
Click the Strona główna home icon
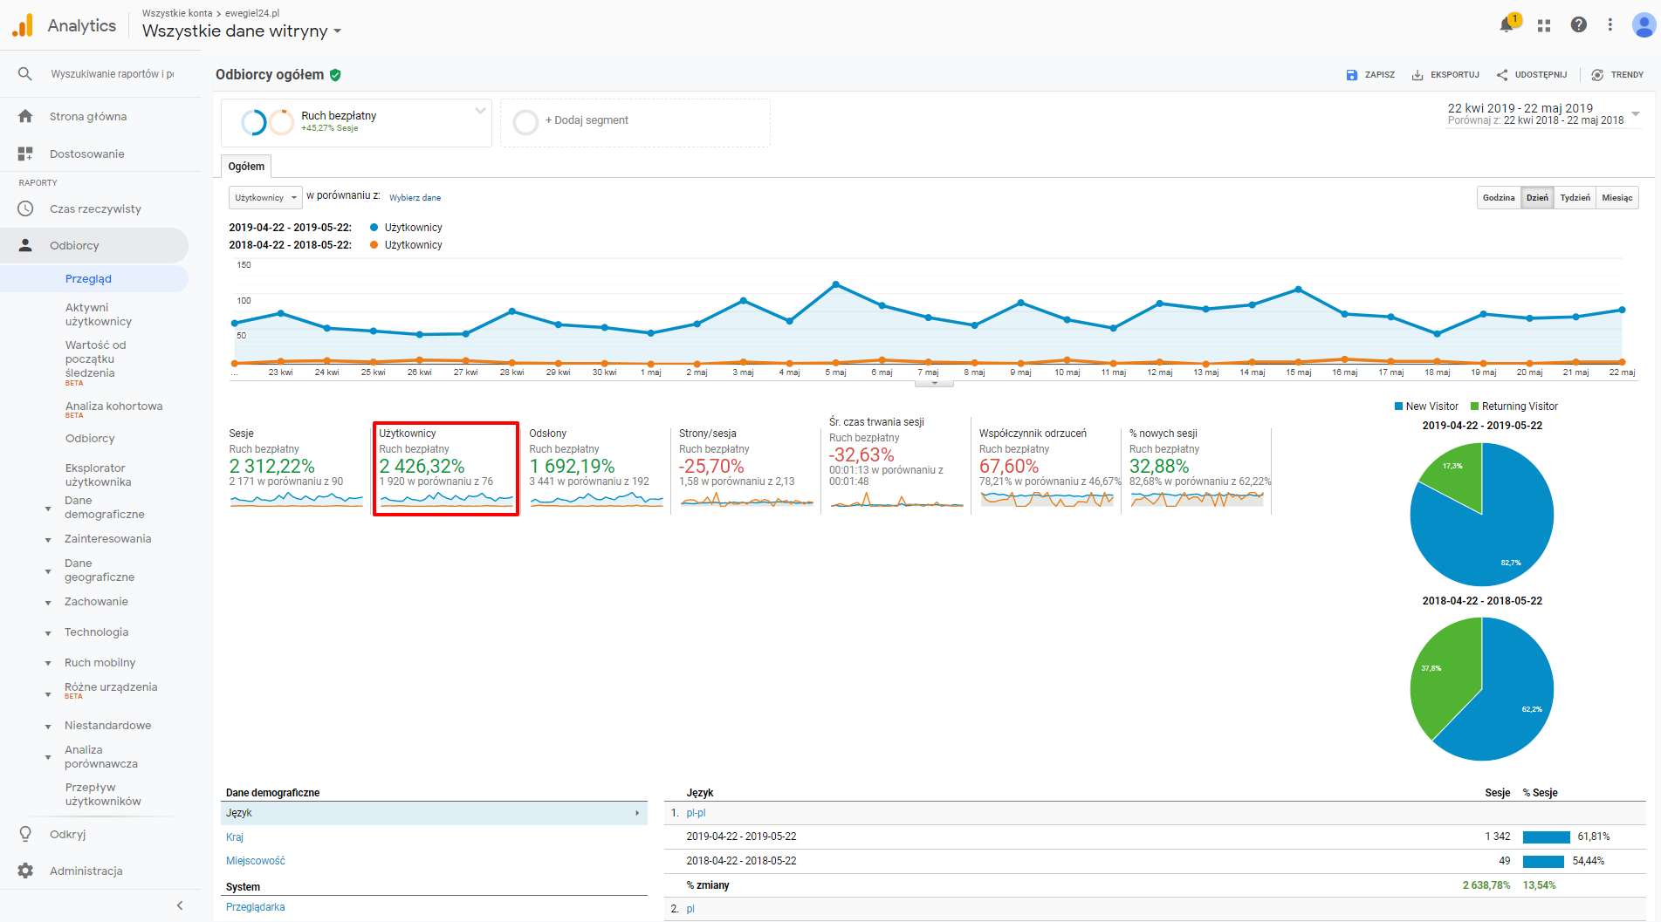click(x=25, y=116)
